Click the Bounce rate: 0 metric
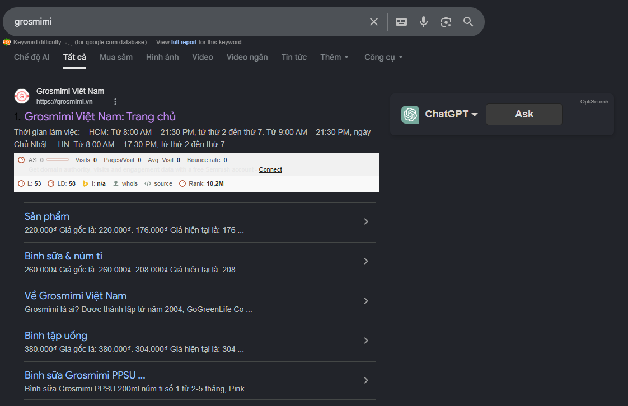The height and width of the screenshot is (406, 628). click(x=207, y=160)
